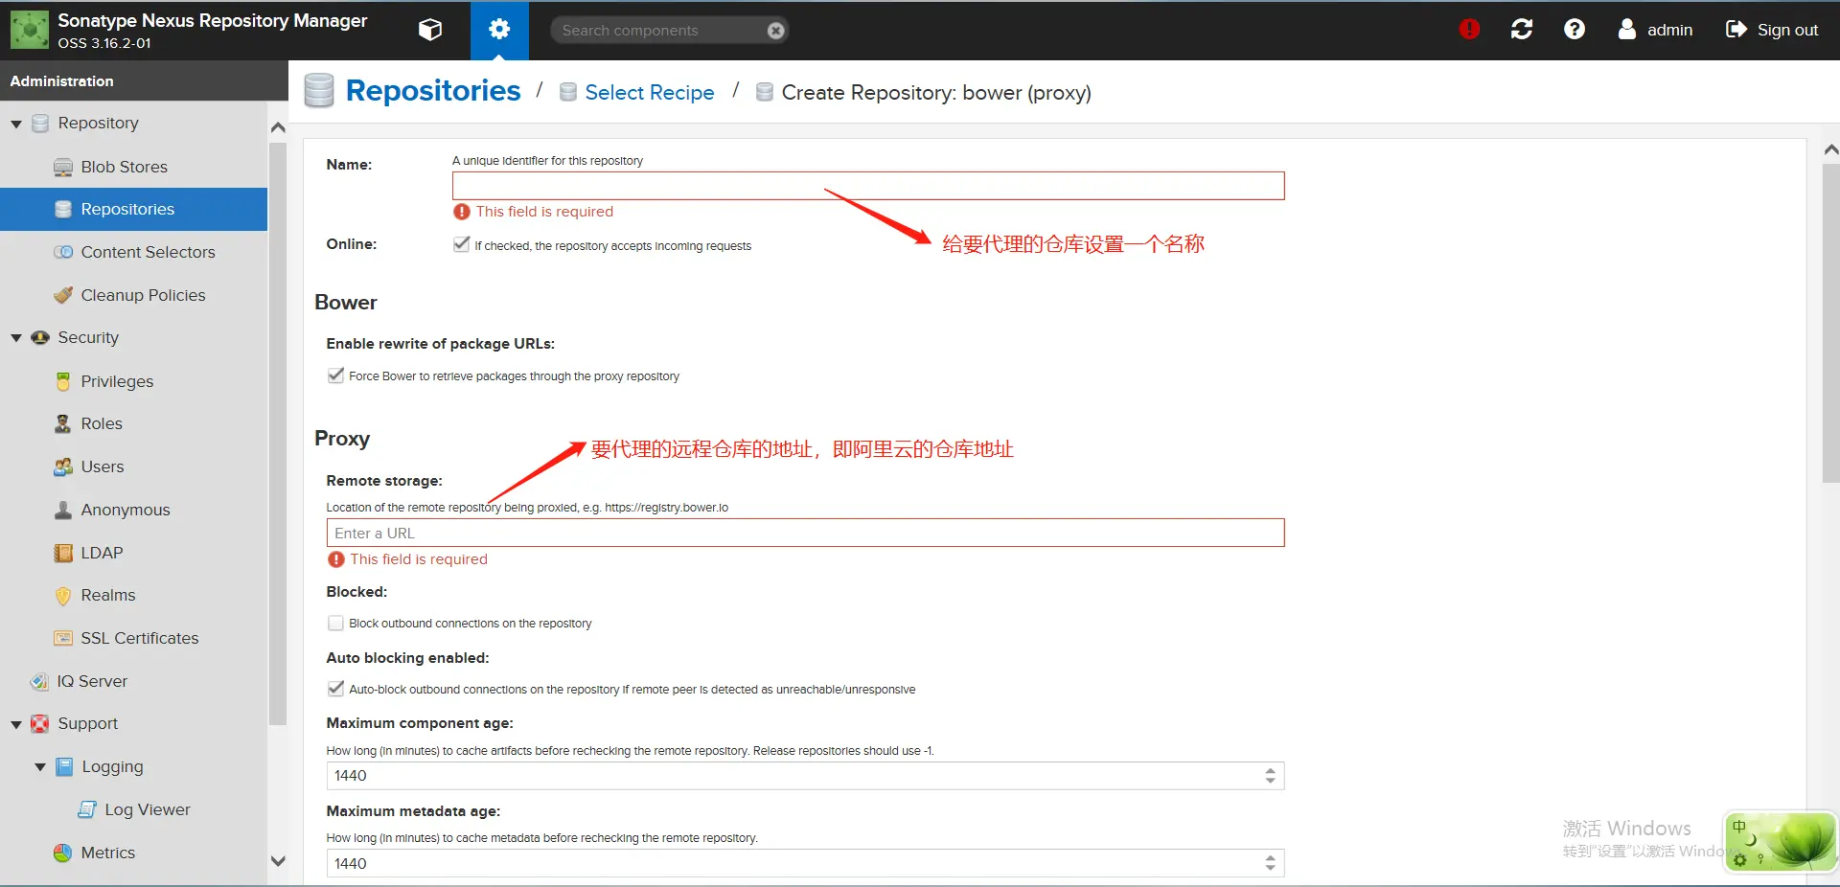Click the Realms shield icon
The width and height of the screenshot is (1840, 887).
(x=63, y=595)
